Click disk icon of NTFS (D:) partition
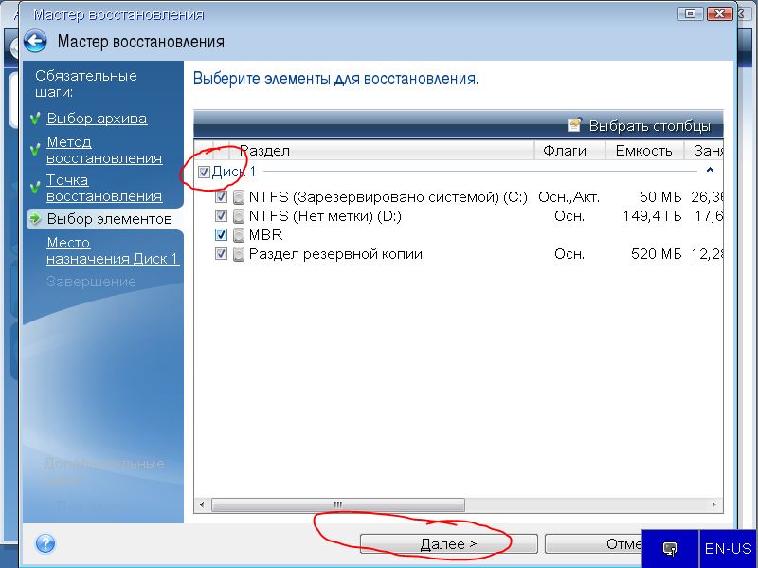The height and width of the screenshot is (568, 758). (239, 216)
